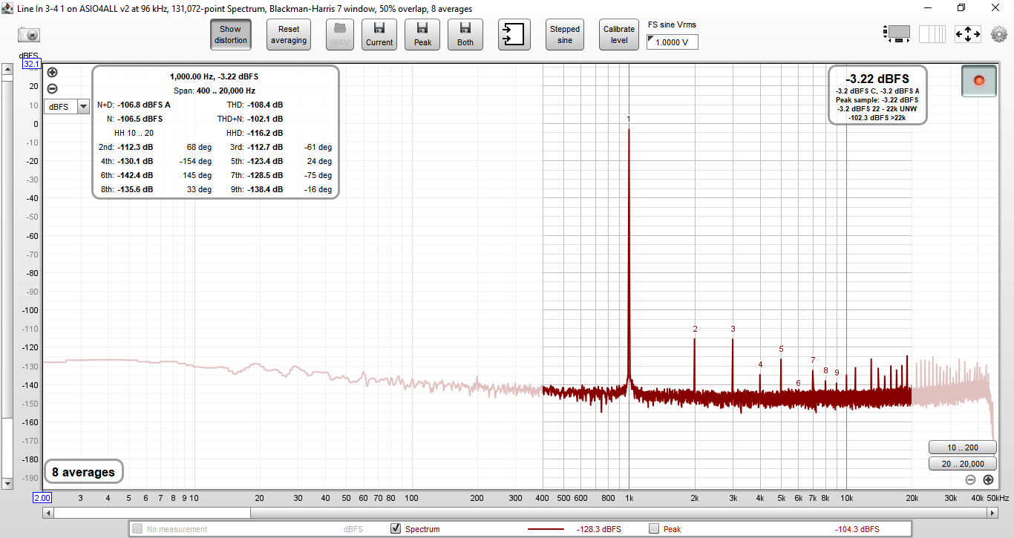The height and width of the screenshot is (538, 1014).
Task: Zoom in horizontal axis plus icon
Action: pos(988,480)
